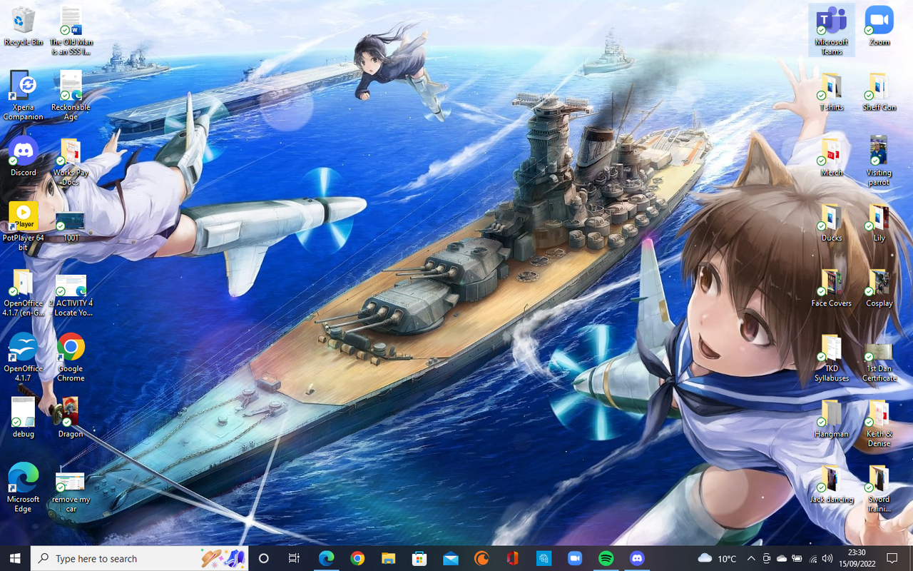Open the Jack dancing folder

(x=832, y=483)
